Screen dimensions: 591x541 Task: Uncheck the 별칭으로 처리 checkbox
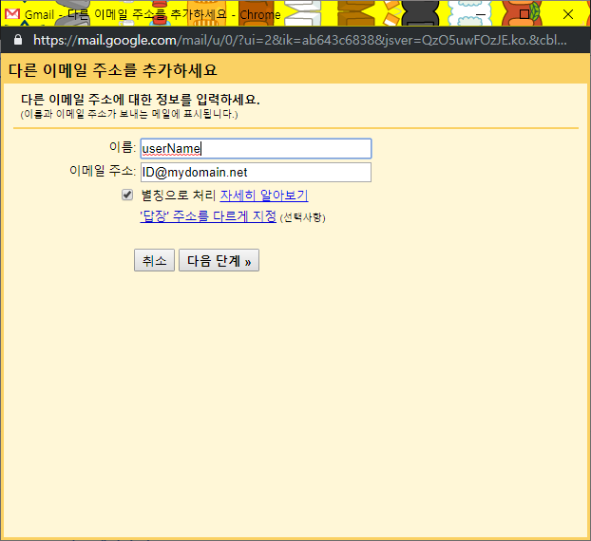point(127,195)
